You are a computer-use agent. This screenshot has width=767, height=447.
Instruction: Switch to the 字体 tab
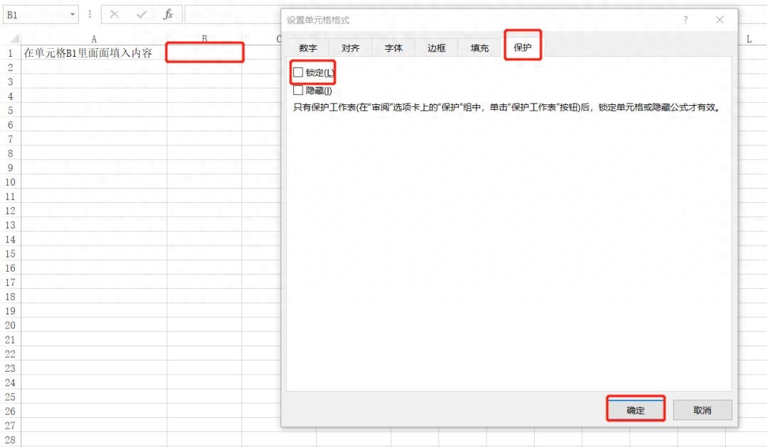[x=393, y=48]
